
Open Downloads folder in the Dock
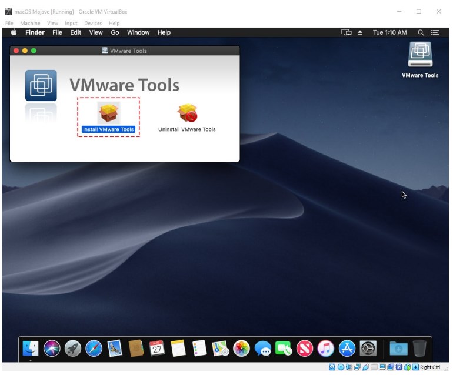[399, 348]
